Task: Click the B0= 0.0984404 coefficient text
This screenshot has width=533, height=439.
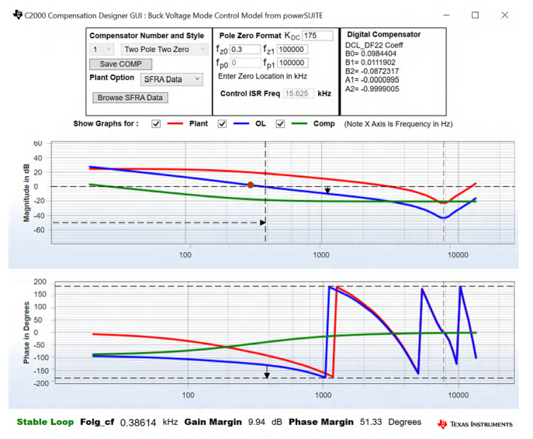Action: [x=371, y=54]
